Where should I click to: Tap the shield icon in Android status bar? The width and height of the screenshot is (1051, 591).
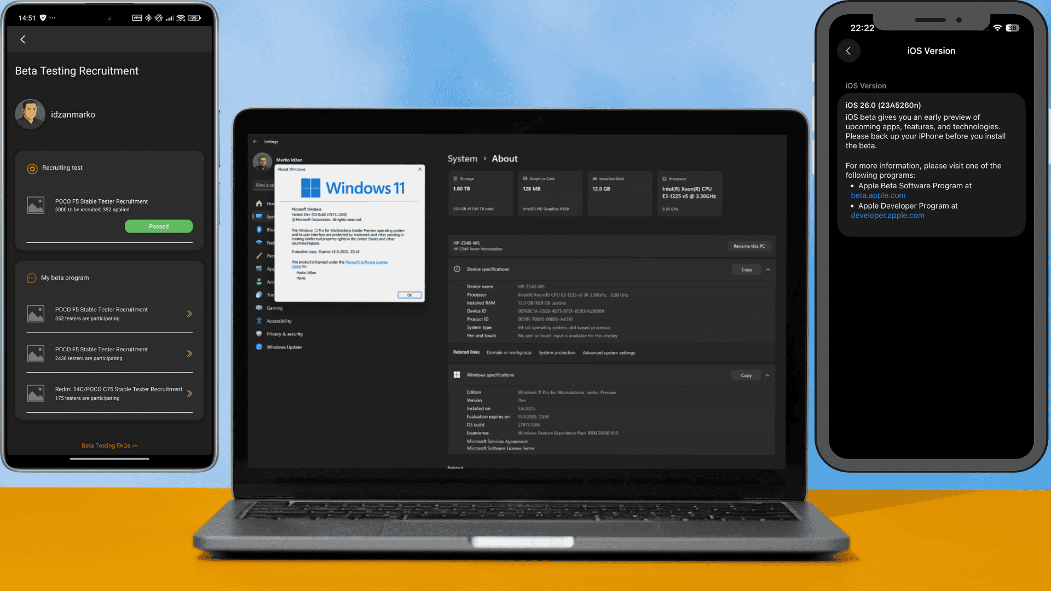click(x=43, y=18)
